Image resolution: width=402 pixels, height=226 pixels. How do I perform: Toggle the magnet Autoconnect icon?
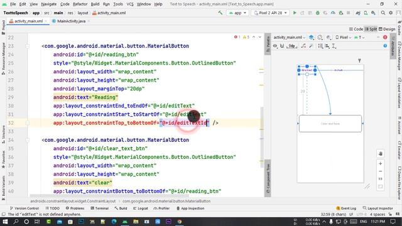coord(282,46)
